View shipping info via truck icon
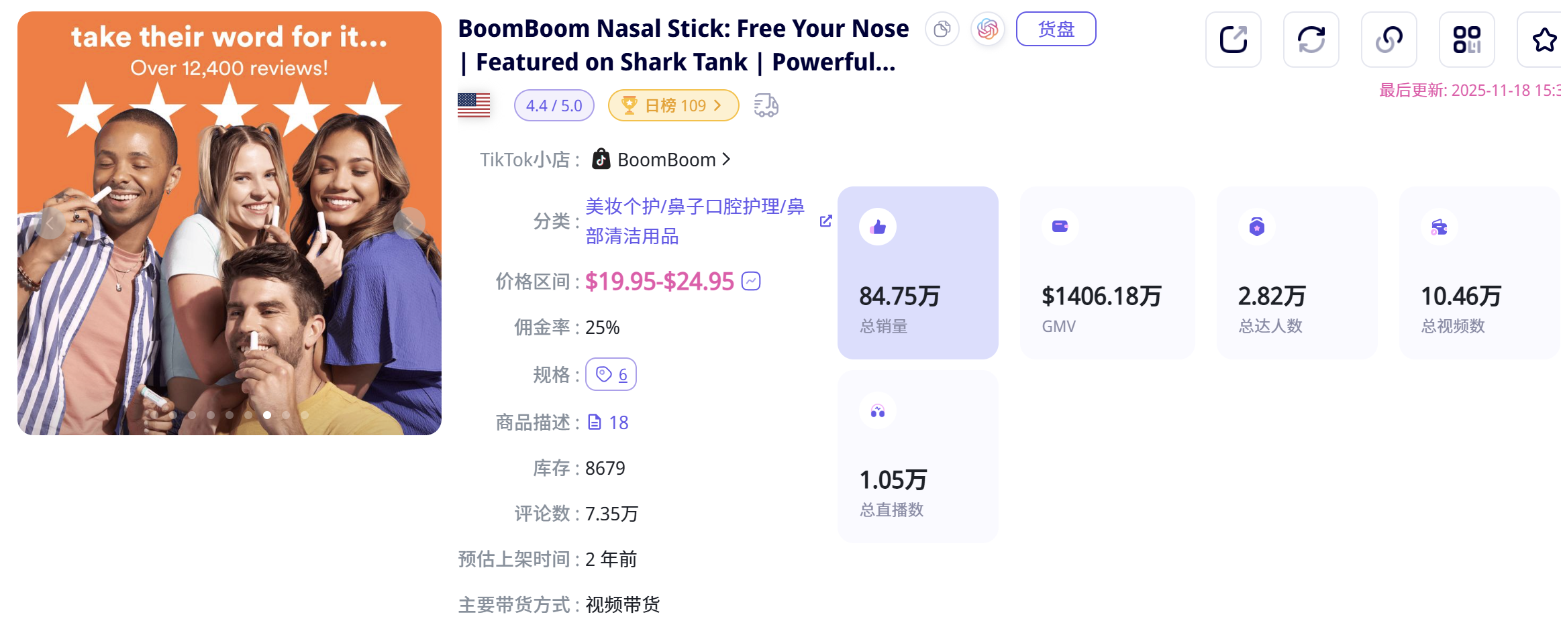This screenshot has width=1561, height=629. point(765,105)
